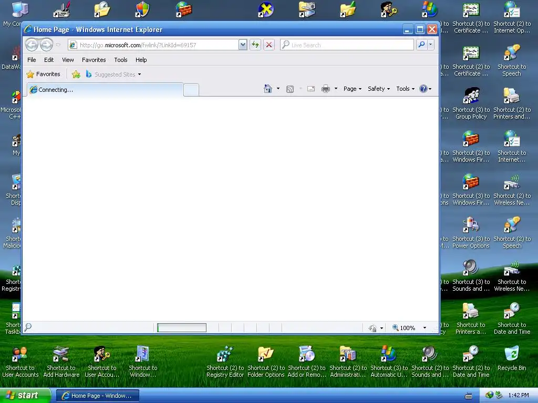Select the Connecting... tab
538x403 pixels.
105,90
